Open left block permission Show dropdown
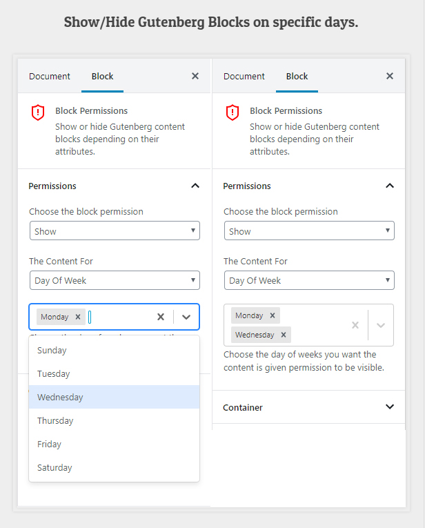The image size is (425, 528). [x=115, y=231]
